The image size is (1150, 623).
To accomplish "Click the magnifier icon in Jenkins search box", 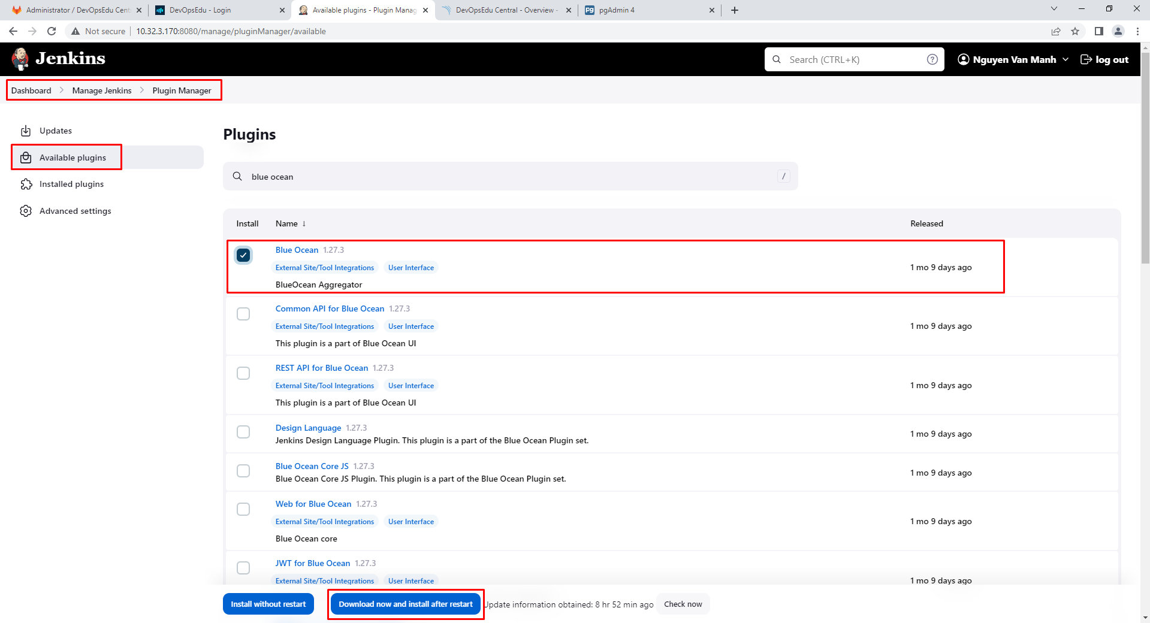I will coord(777,59).
